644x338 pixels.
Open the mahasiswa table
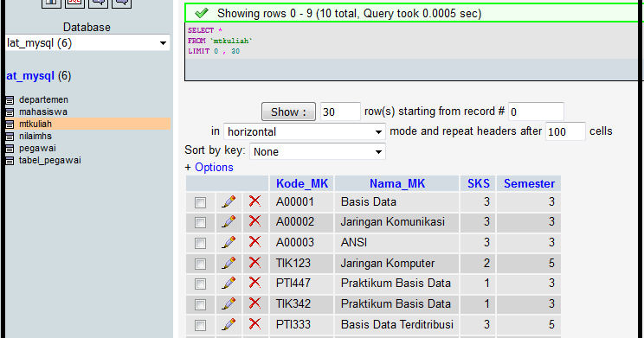(43, 112)
